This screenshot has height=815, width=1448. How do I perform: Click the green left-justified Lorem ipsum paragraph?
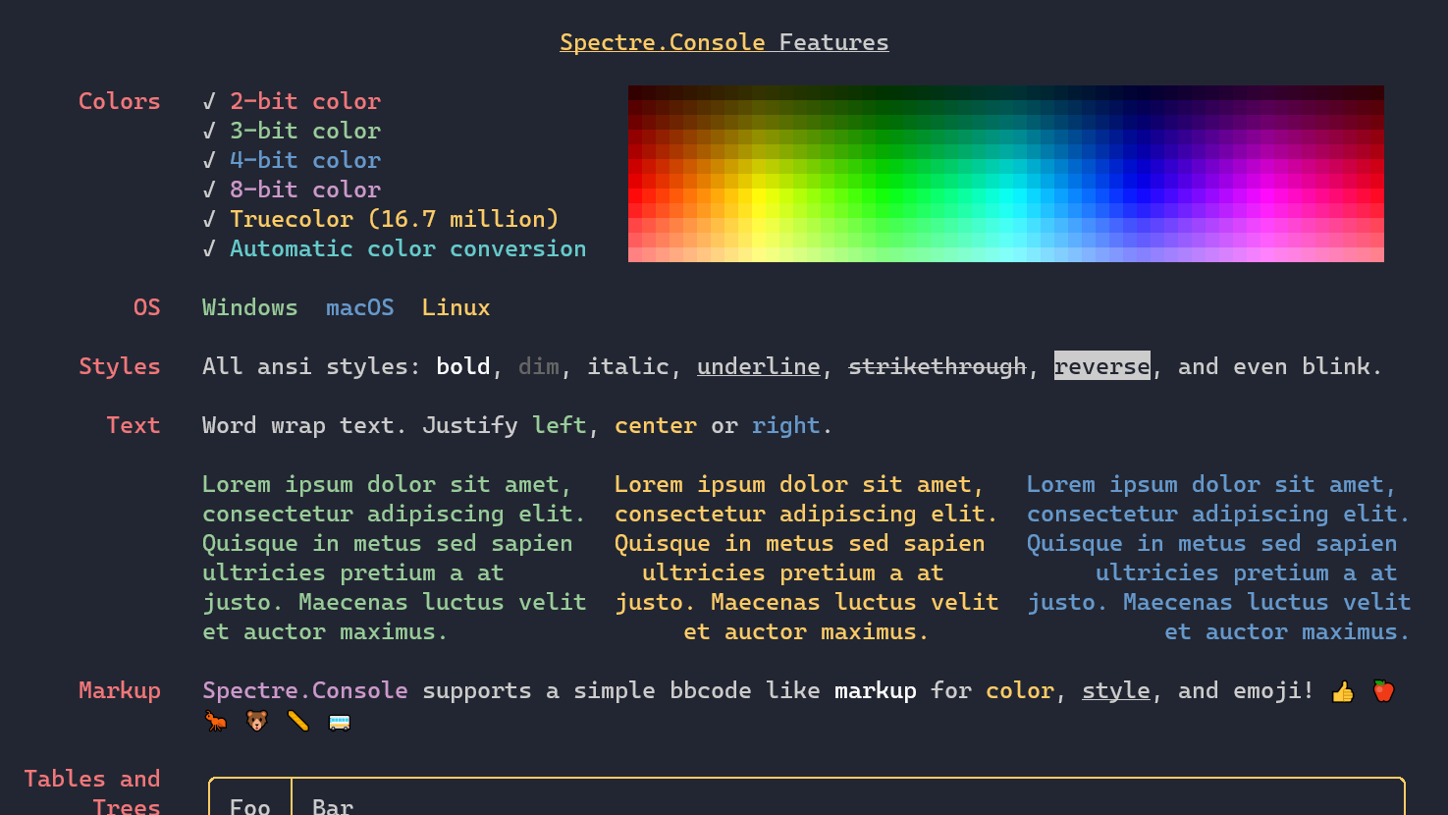[395, 558]
